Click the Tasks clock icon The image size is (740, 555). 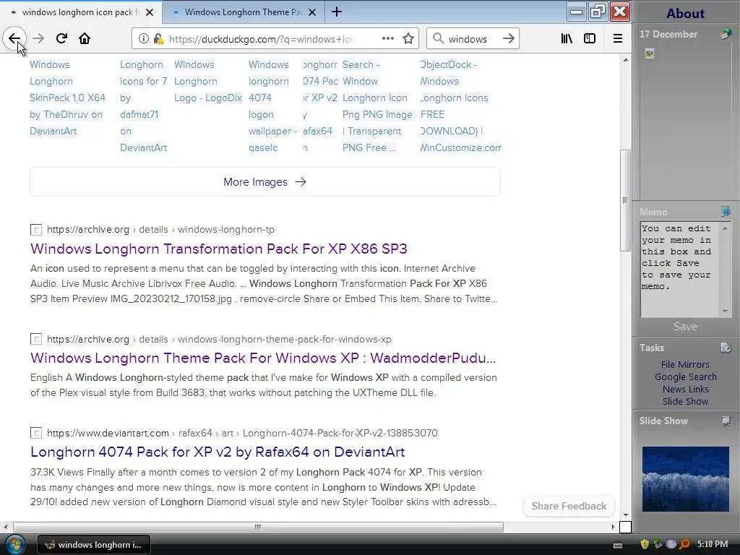(x=726, y=348)
